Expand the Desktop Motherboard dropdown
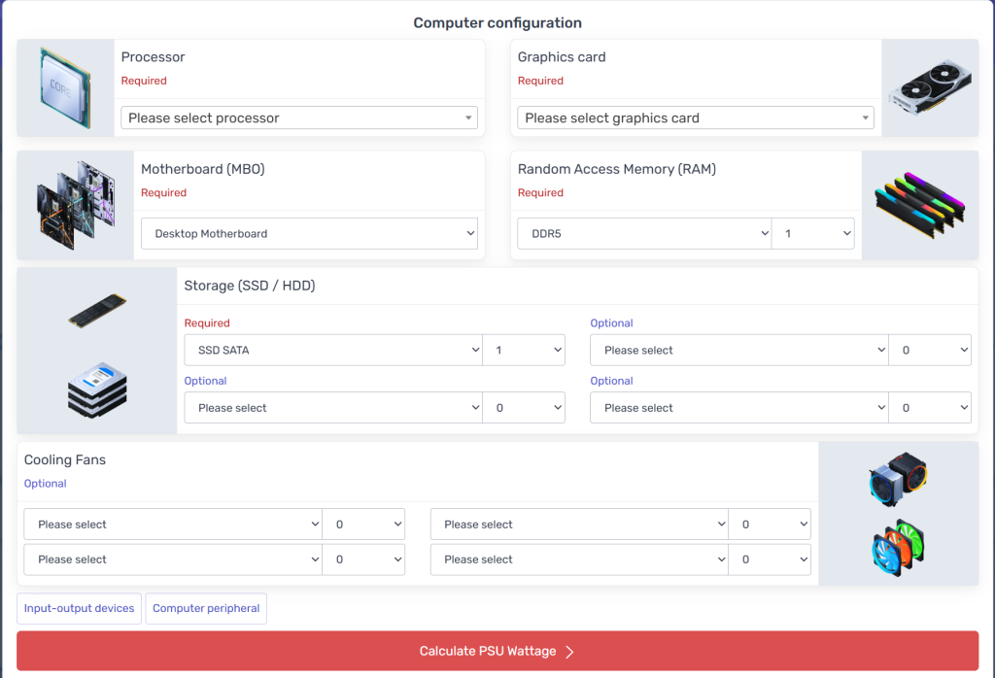Viewport: 995px width, 678px height. 309,233
